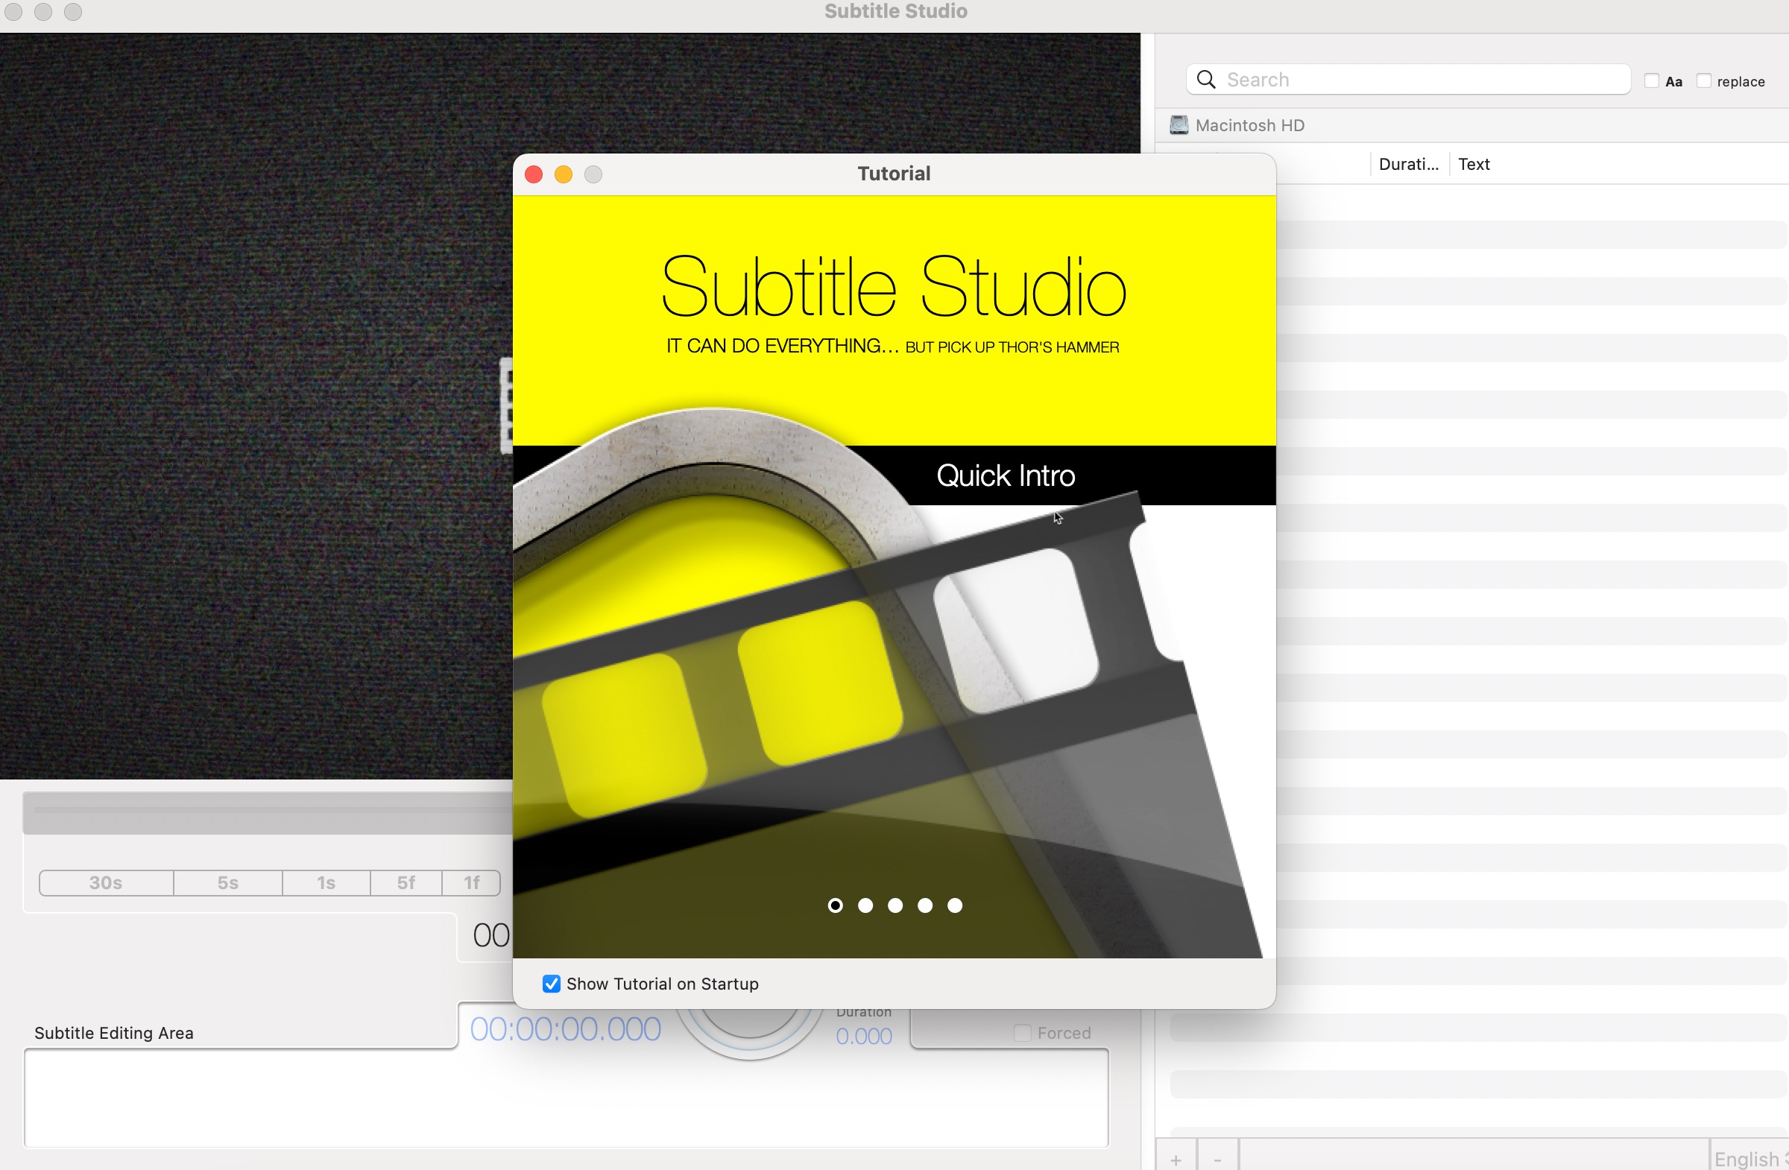Click the 00:00:00.000 timecode field
The width and height of the screenshot is (1789, 1170).
pos(565,1029)
